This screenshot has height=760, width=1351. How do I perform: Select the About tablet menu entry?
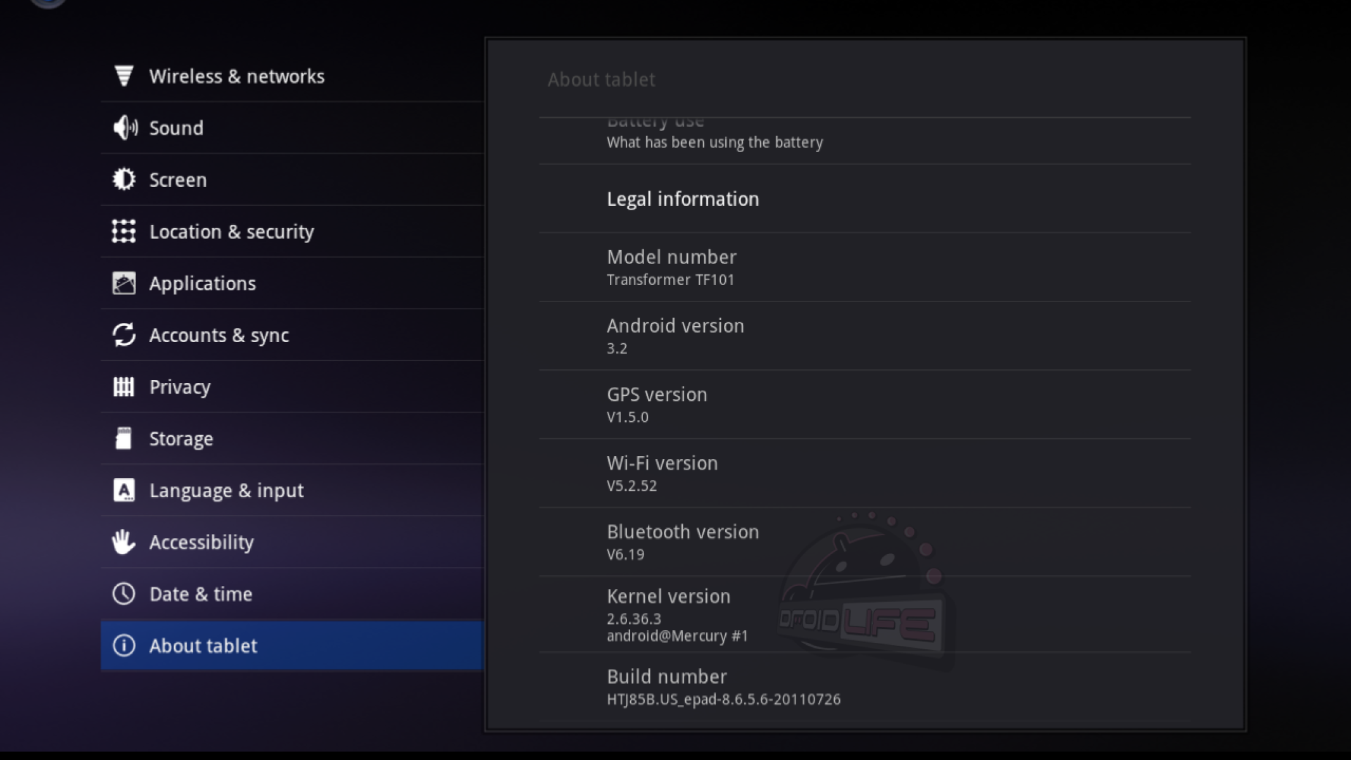291,646
